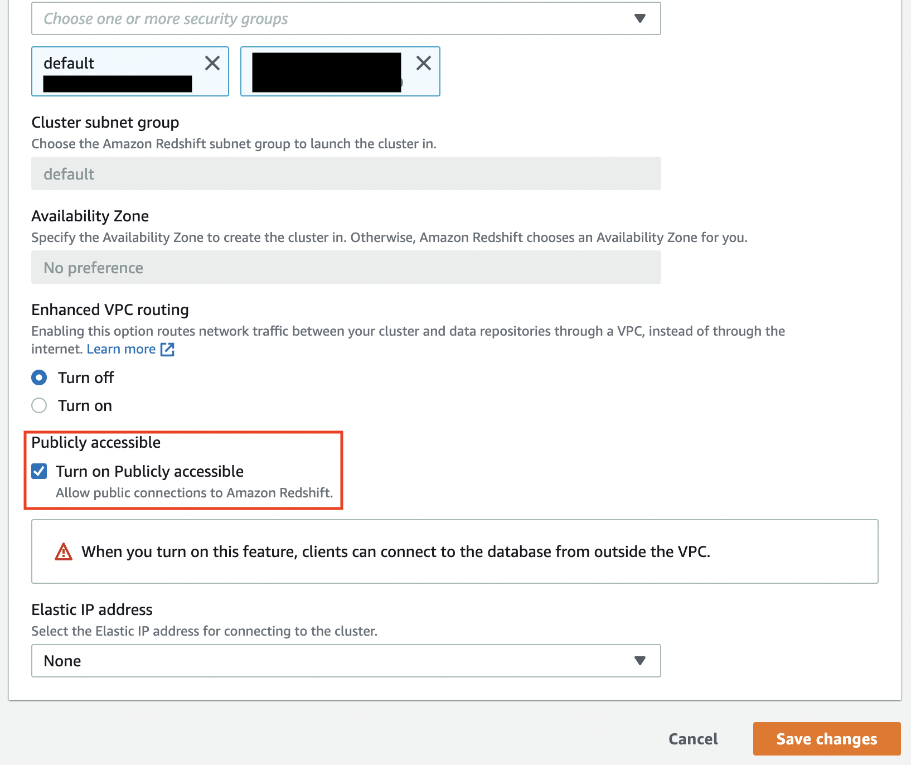Open the Learn more link
The image size is (911, 765).
point(121,349)
